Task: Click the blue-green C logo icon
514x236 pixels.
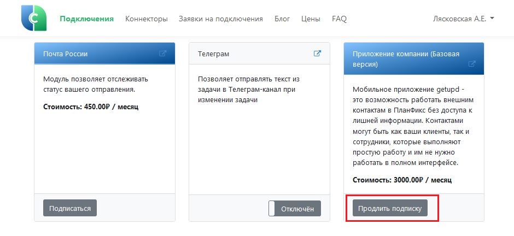Action: [34, 19]
